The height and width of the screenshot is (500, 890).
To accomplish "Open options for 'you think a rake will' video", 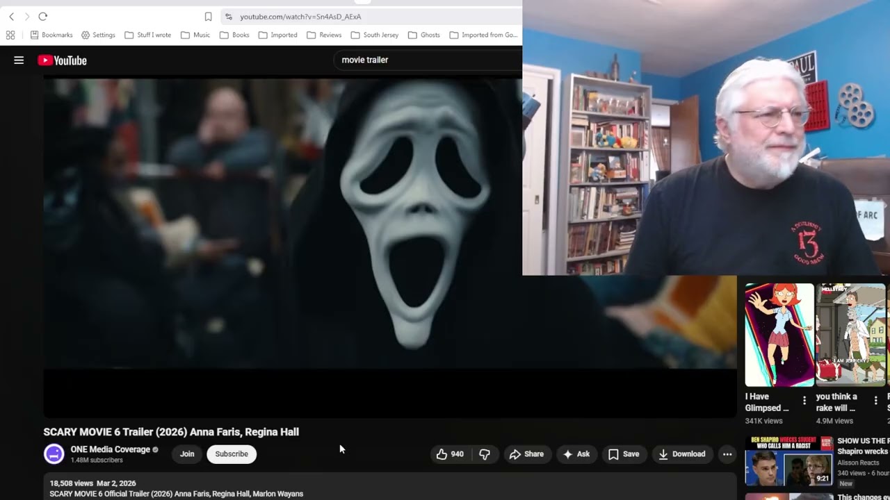I will coord(875,400).
